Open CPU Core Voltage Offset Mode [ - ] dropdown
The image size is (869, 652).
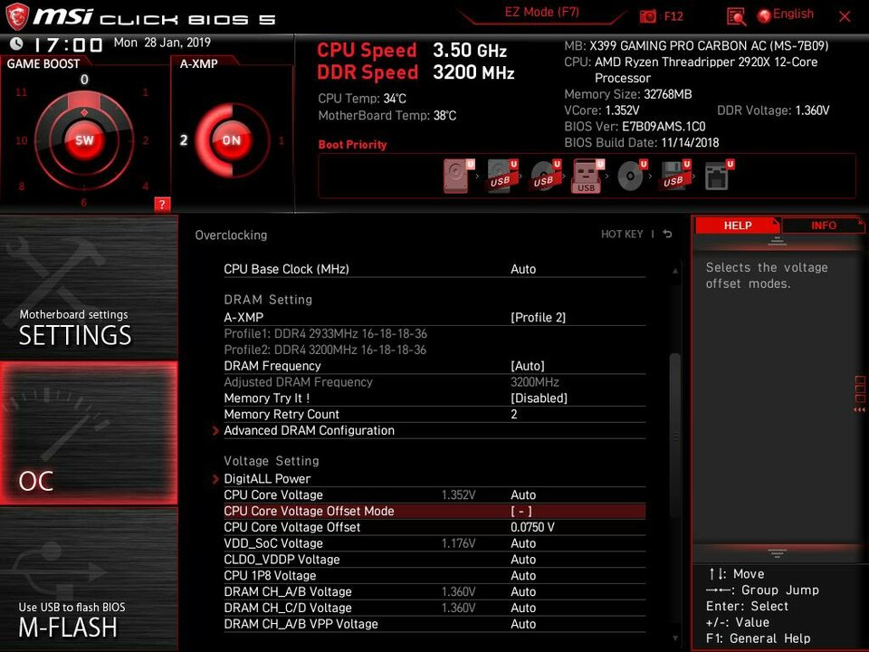point(521,511)
